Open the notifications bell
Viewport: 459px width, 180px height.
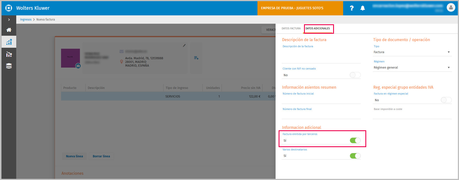(363, 8)
